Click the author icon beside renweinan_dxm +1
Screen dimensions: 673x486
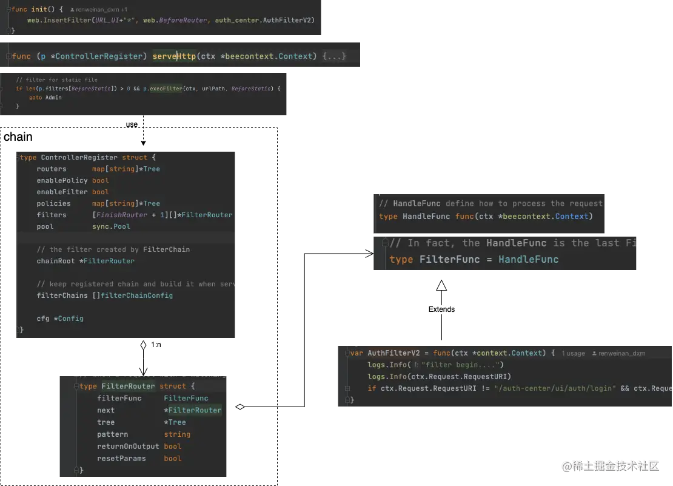[72, 10]
